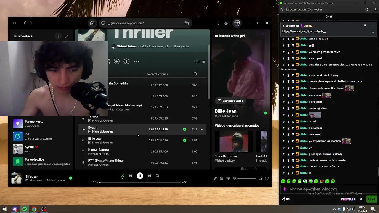Select the Human Nature track row

[x=142, y=151]
